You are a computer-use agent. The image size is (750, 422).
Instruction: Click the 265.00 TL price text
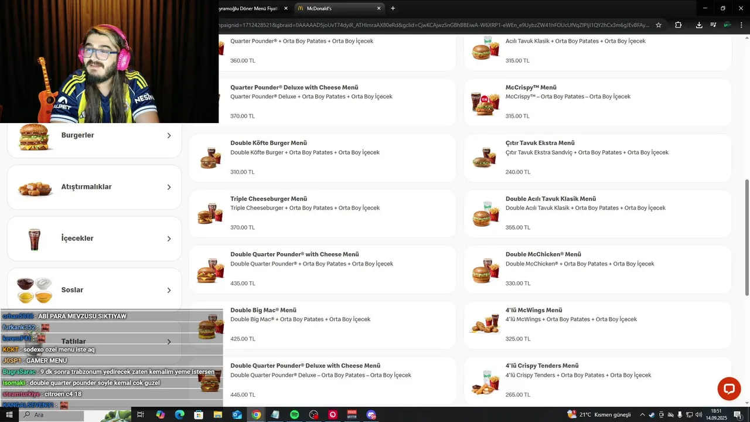(x=518, y=394)
